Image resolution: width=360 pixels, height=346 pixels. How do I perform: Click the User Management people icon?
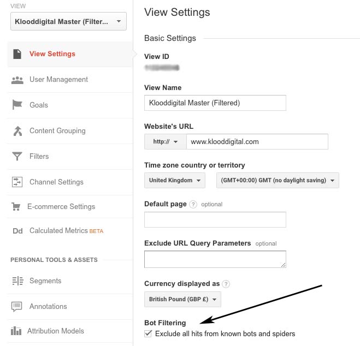click(17, 80)
